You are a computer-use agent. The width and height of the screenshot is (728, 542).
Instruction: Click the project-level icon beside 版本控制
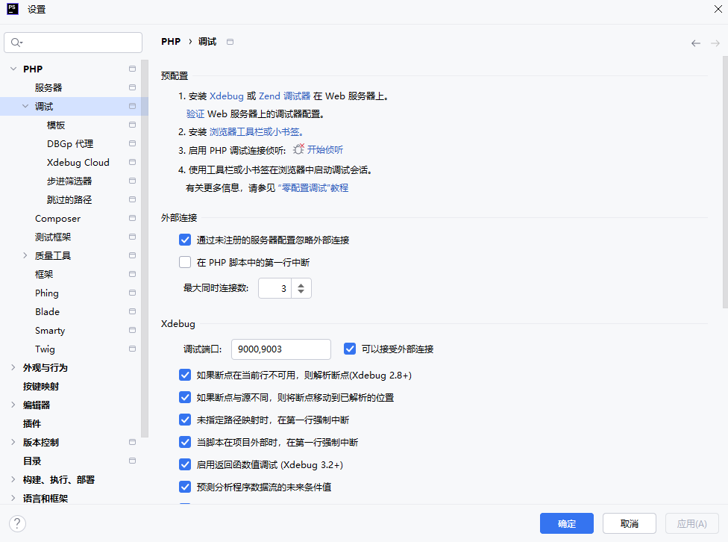pyautogui.click(x=132, y=442)
